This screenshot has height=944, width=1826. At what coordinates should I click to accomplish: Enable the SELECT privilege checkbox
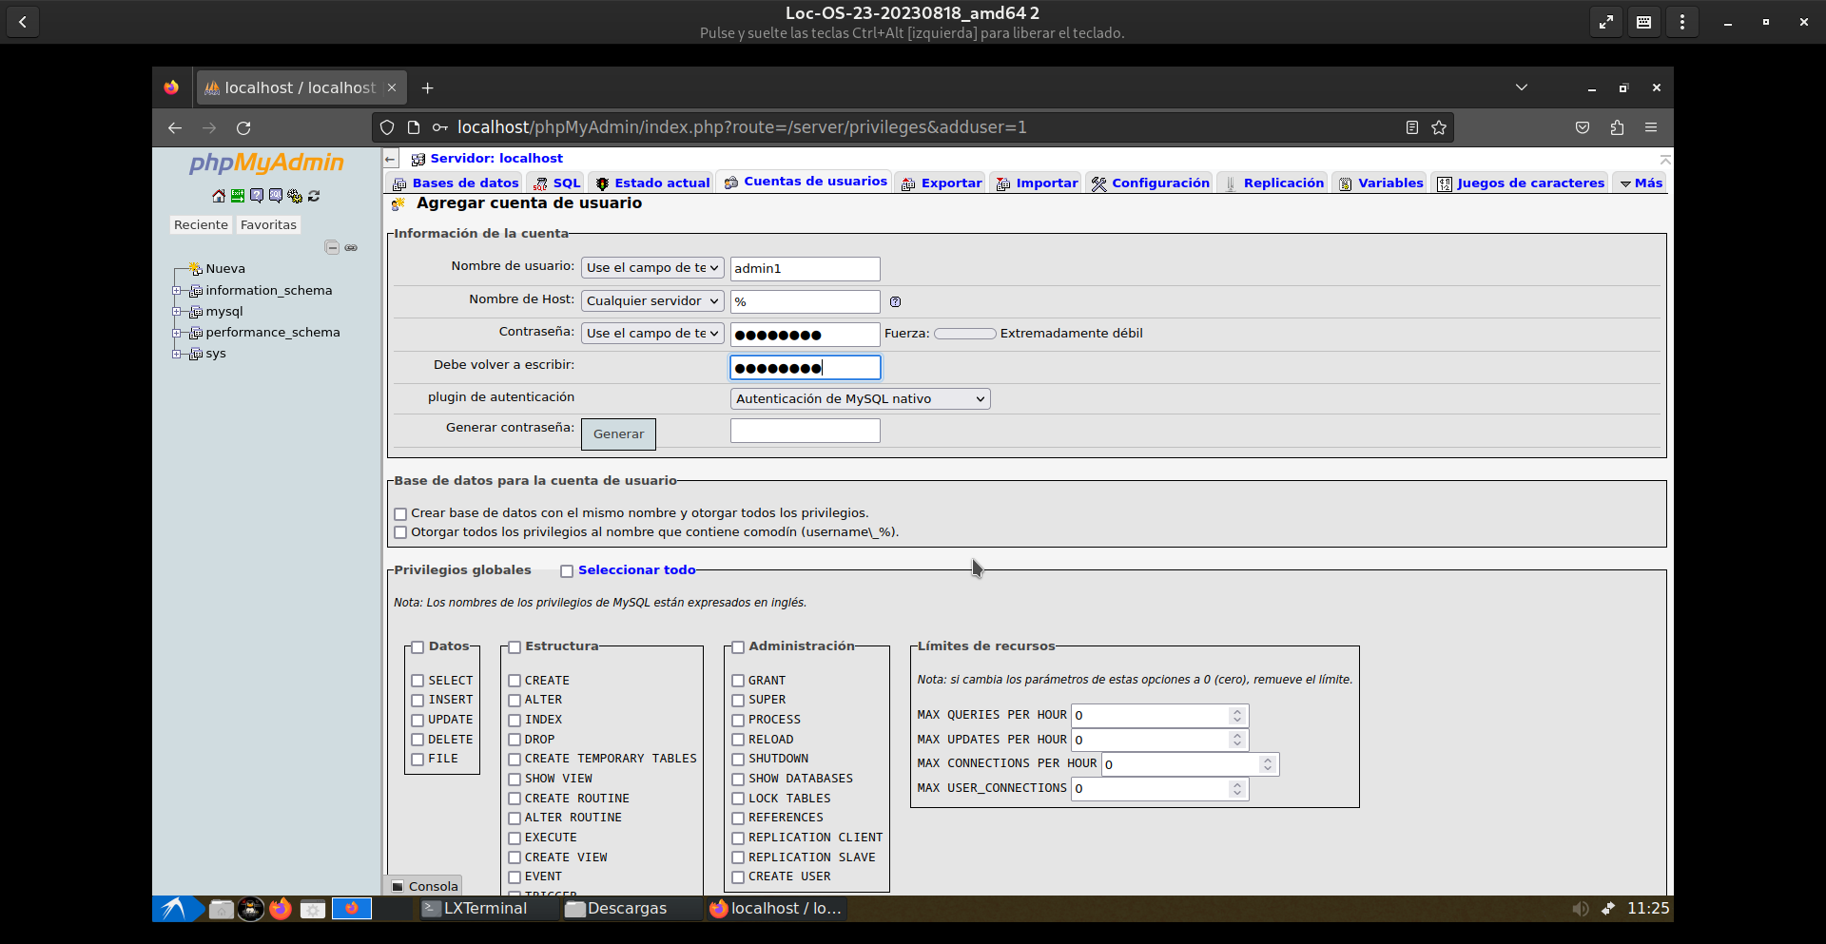[x=418, y=681]
